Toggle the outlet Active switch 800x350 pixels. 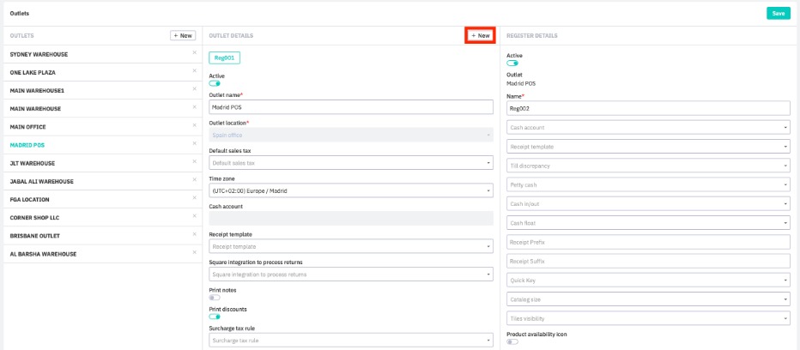pos(215,84)
